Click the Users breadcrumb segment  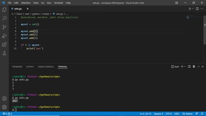pyautogui.click(x=19, y=14)
